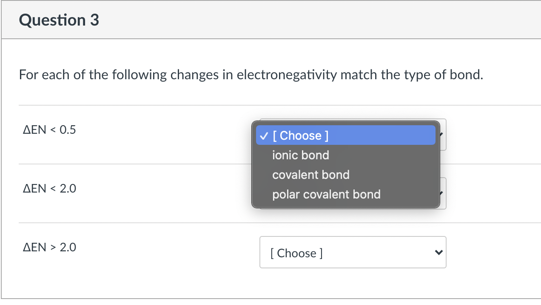541x305 pixels.
Task: Choose "polar covalent bond" in the list
Action: click(326, 194)
